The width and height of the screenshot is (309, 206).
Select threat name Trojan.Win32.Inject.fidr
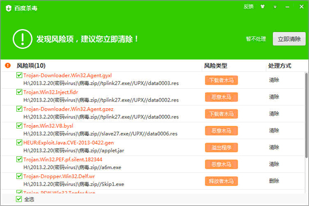(51, 92)
